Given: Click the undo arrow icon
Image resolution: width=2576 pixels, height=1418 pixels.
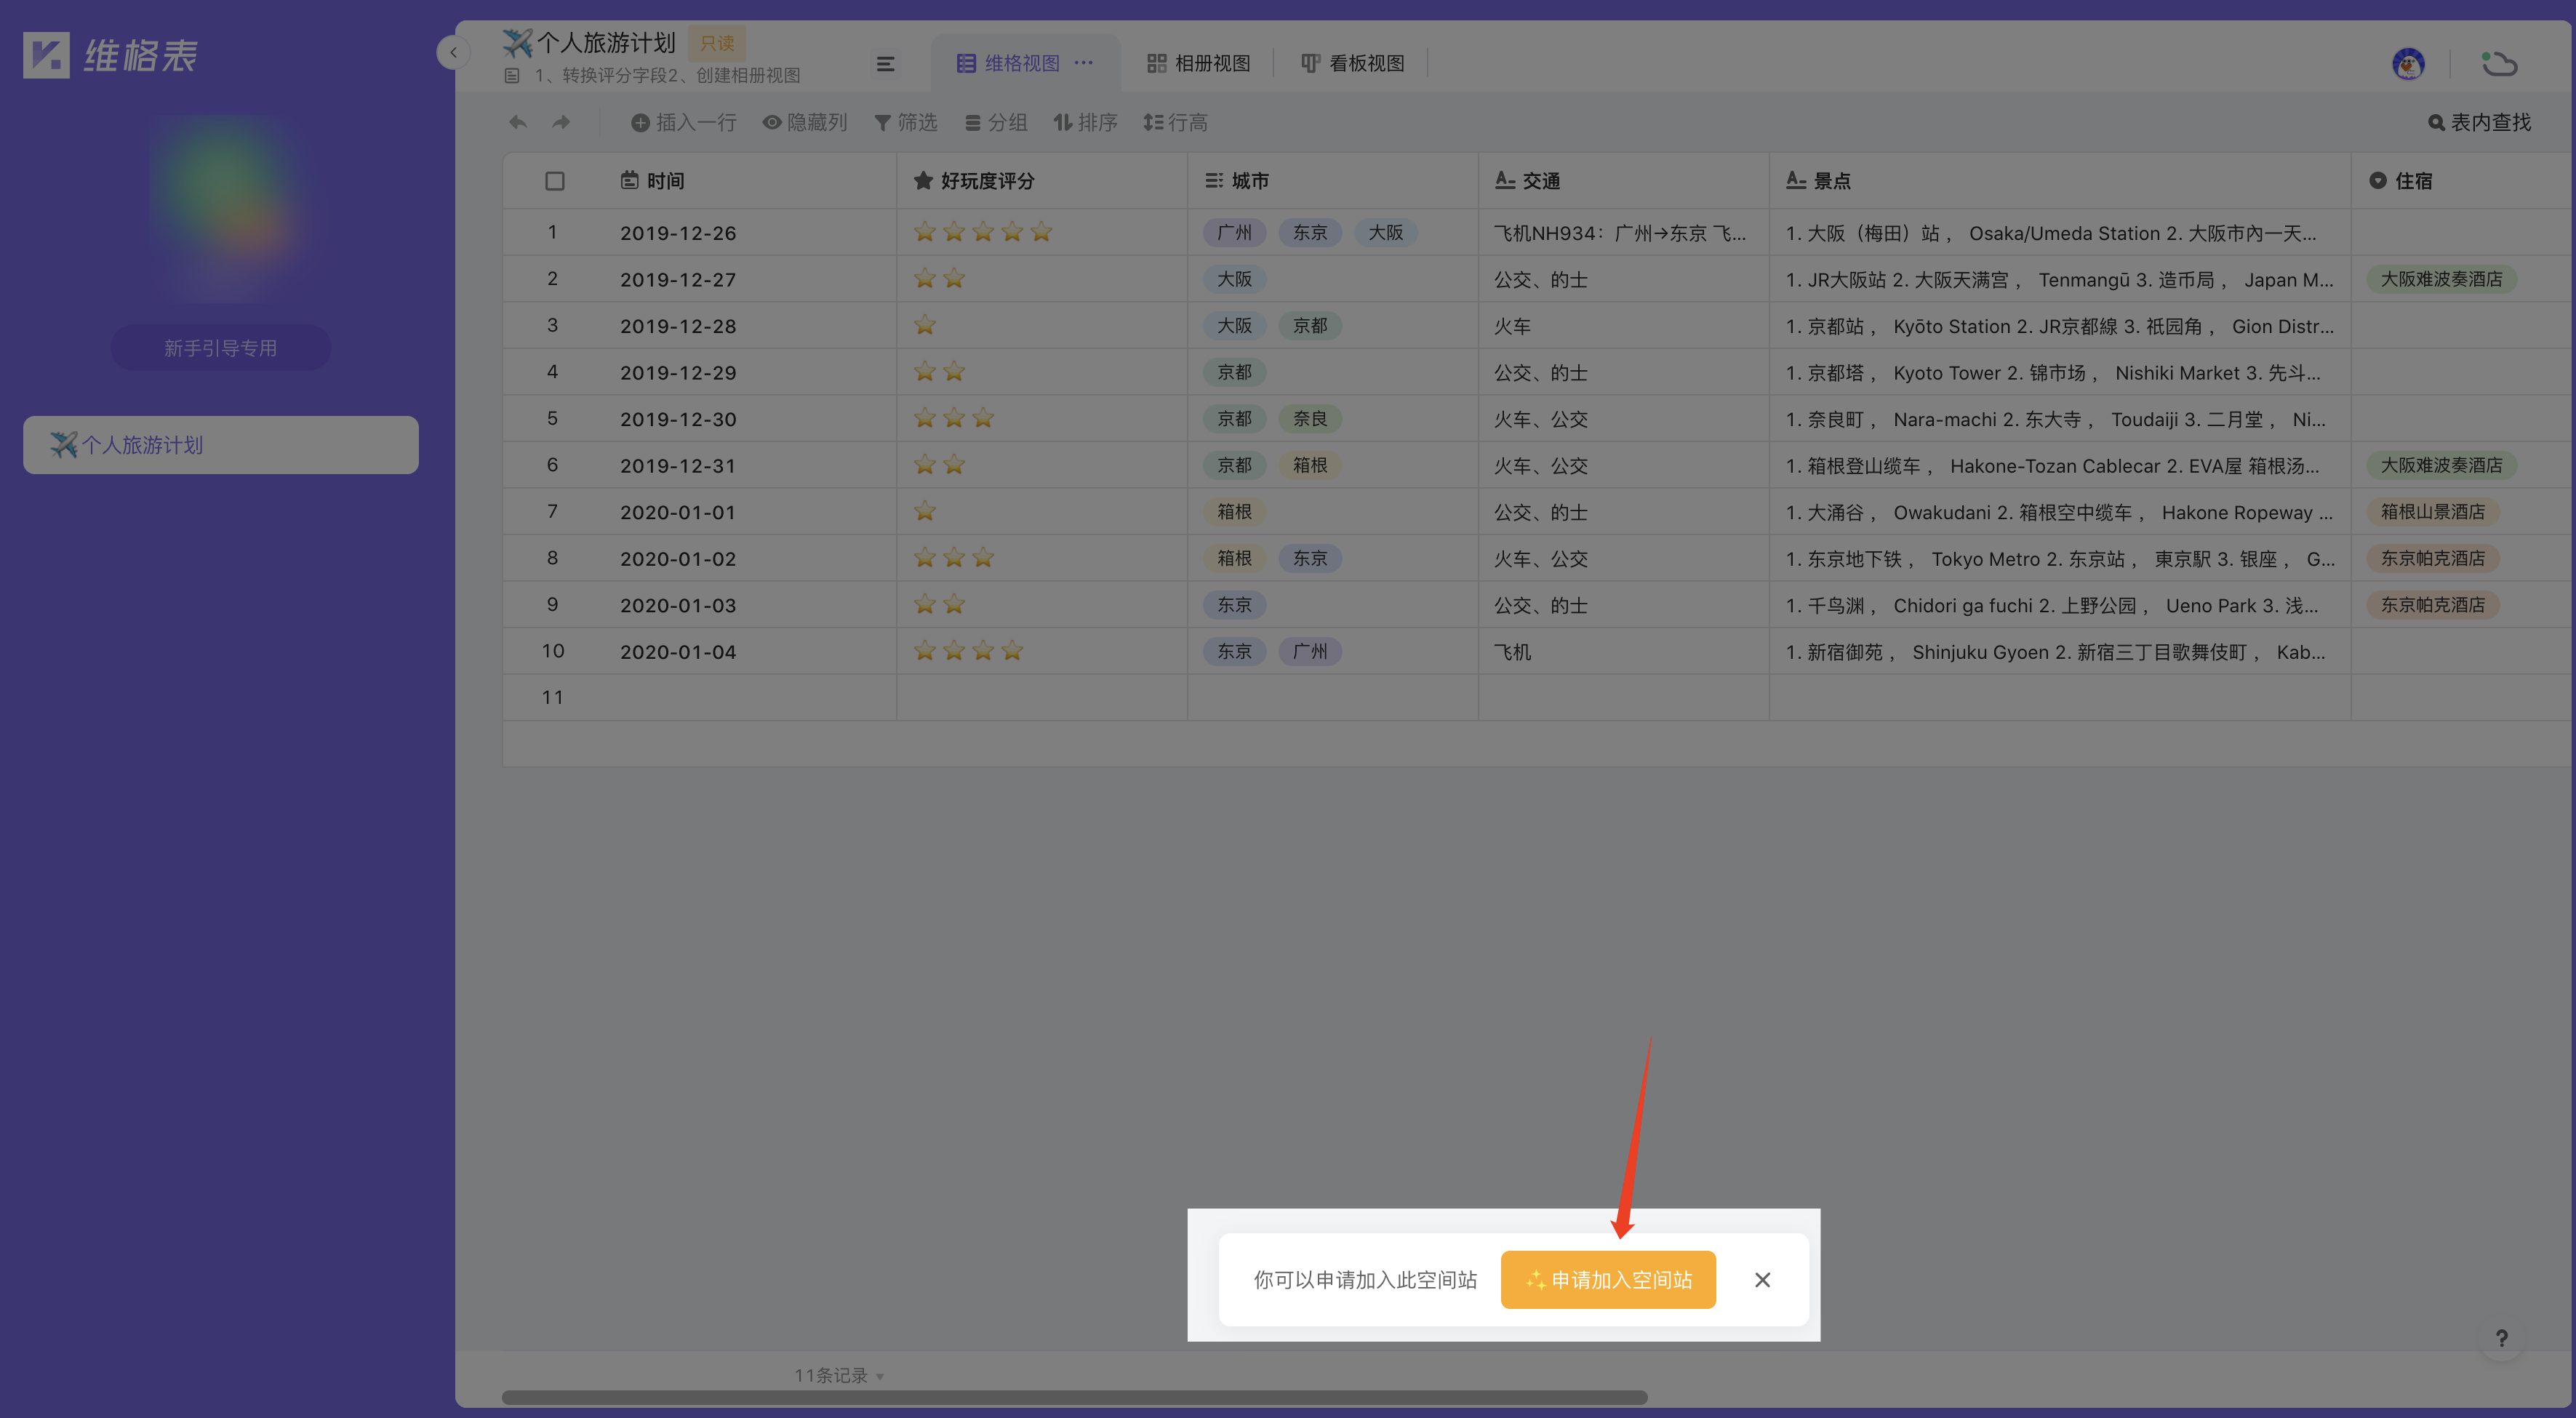Looking at the screenshot, I should [x=517, y=122].
